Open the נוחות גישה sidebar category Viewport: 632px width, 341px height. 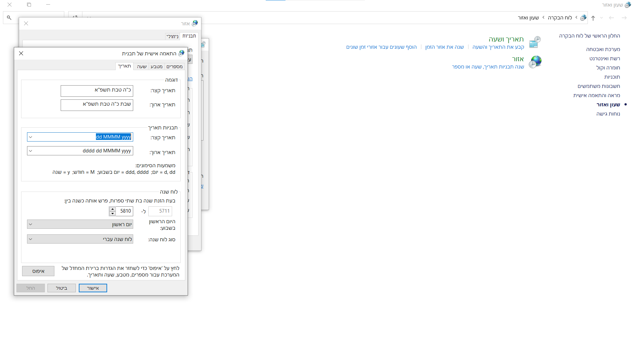(608, 114)
